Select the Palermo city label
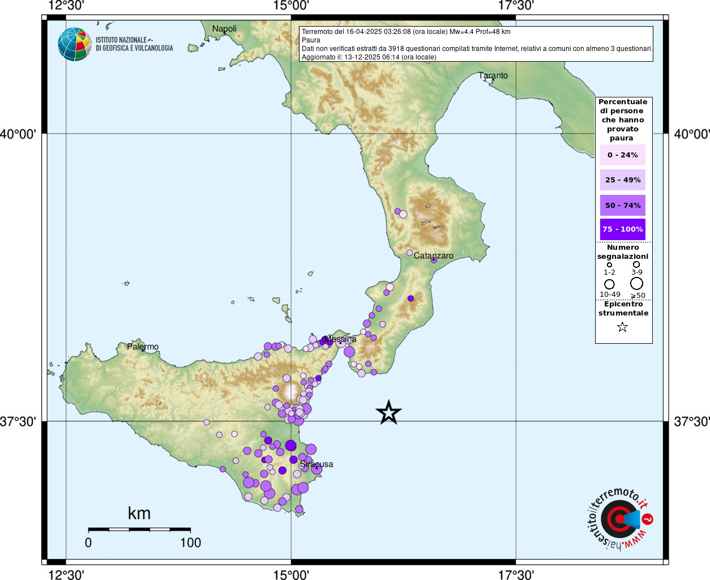This screenshot has width=710, height=580. (x=143, y=347)
